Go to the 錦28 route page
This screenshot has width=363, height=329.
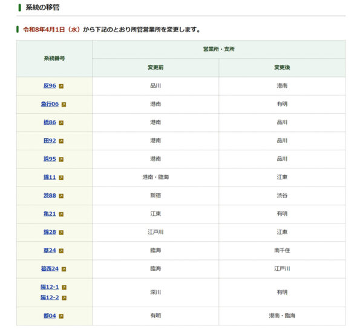50,232
